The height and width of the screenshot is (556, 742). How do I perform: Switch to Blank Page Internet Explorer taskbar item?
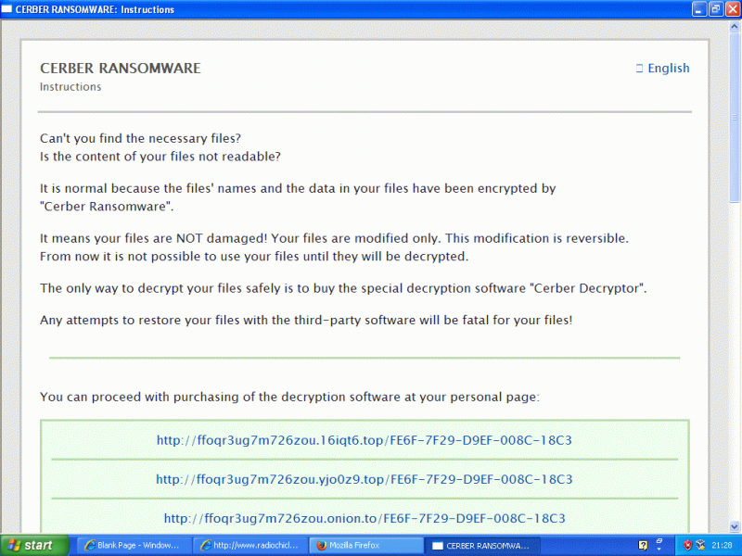tap(134, 546)
